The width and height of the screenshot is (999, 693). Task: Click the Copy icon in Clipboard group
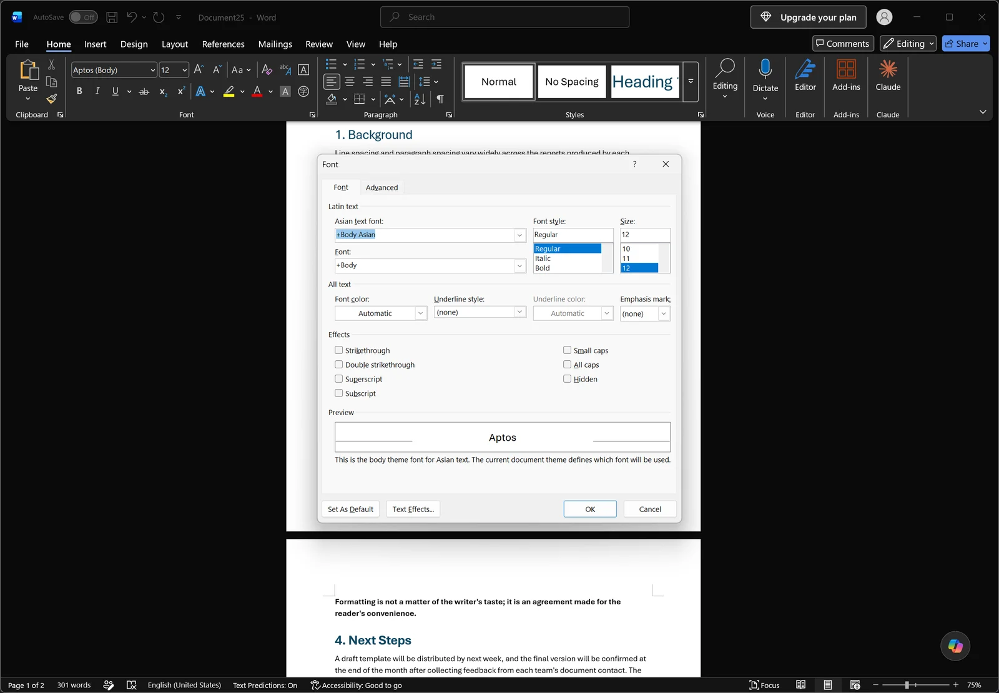tap(52, 82)
